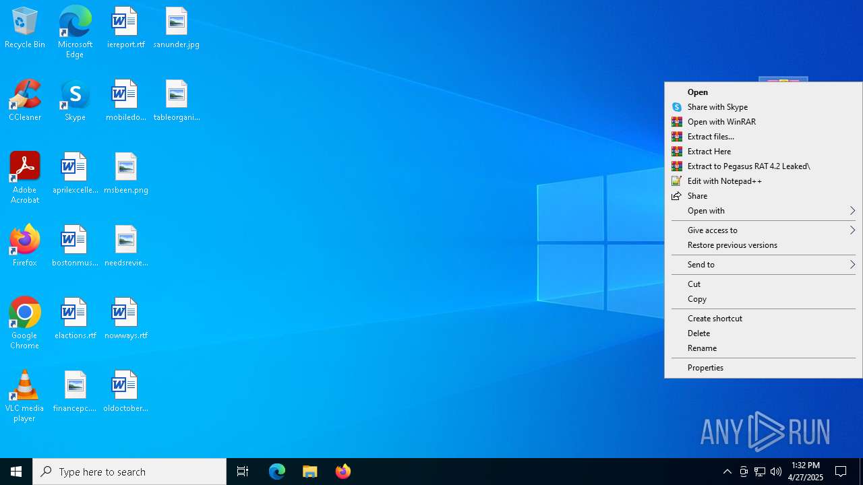Screen dimensions: 863x485
Task: Expand the Give access to submenu
Action: pyautogui.click(x=763, y=230)
